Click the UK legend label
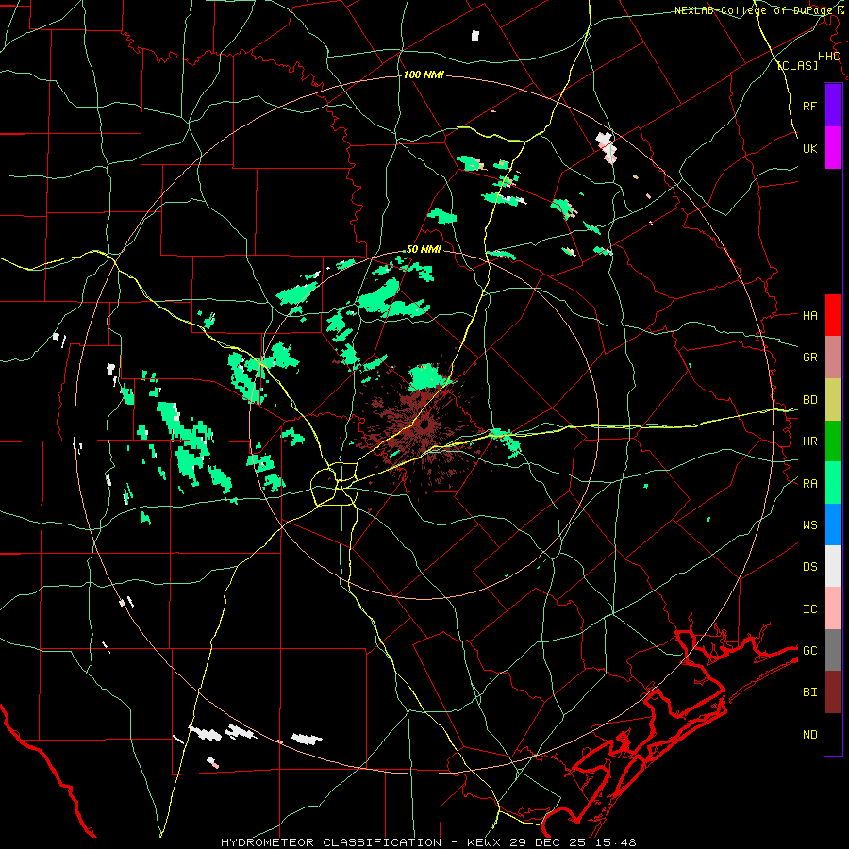The width and height of the screenshot is (849, 849). pos(809,148)
